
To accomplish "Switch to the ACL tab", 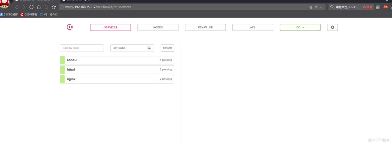I will (x=253, y=27).
